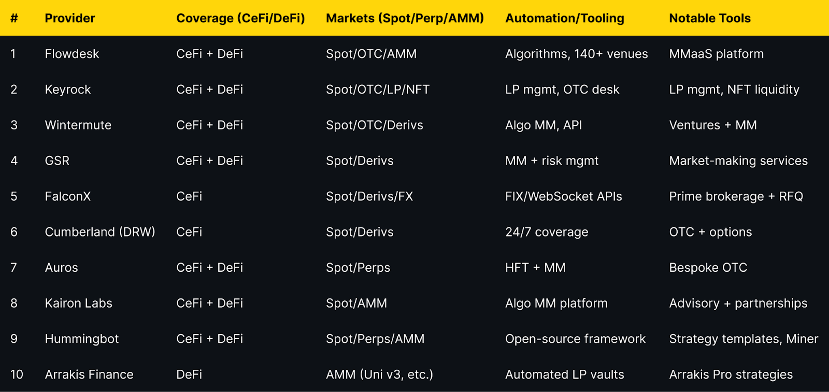This screenshot has width=829, height=392.
Task: Click CeFi coverage in FalconX row
Action: point(189,197)
